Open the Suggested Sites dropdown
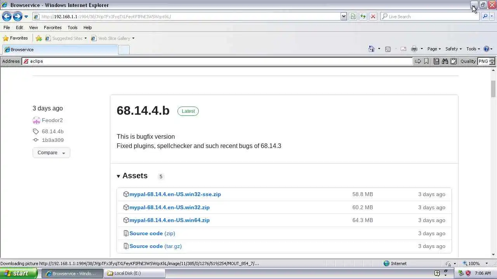 point(66,38)
